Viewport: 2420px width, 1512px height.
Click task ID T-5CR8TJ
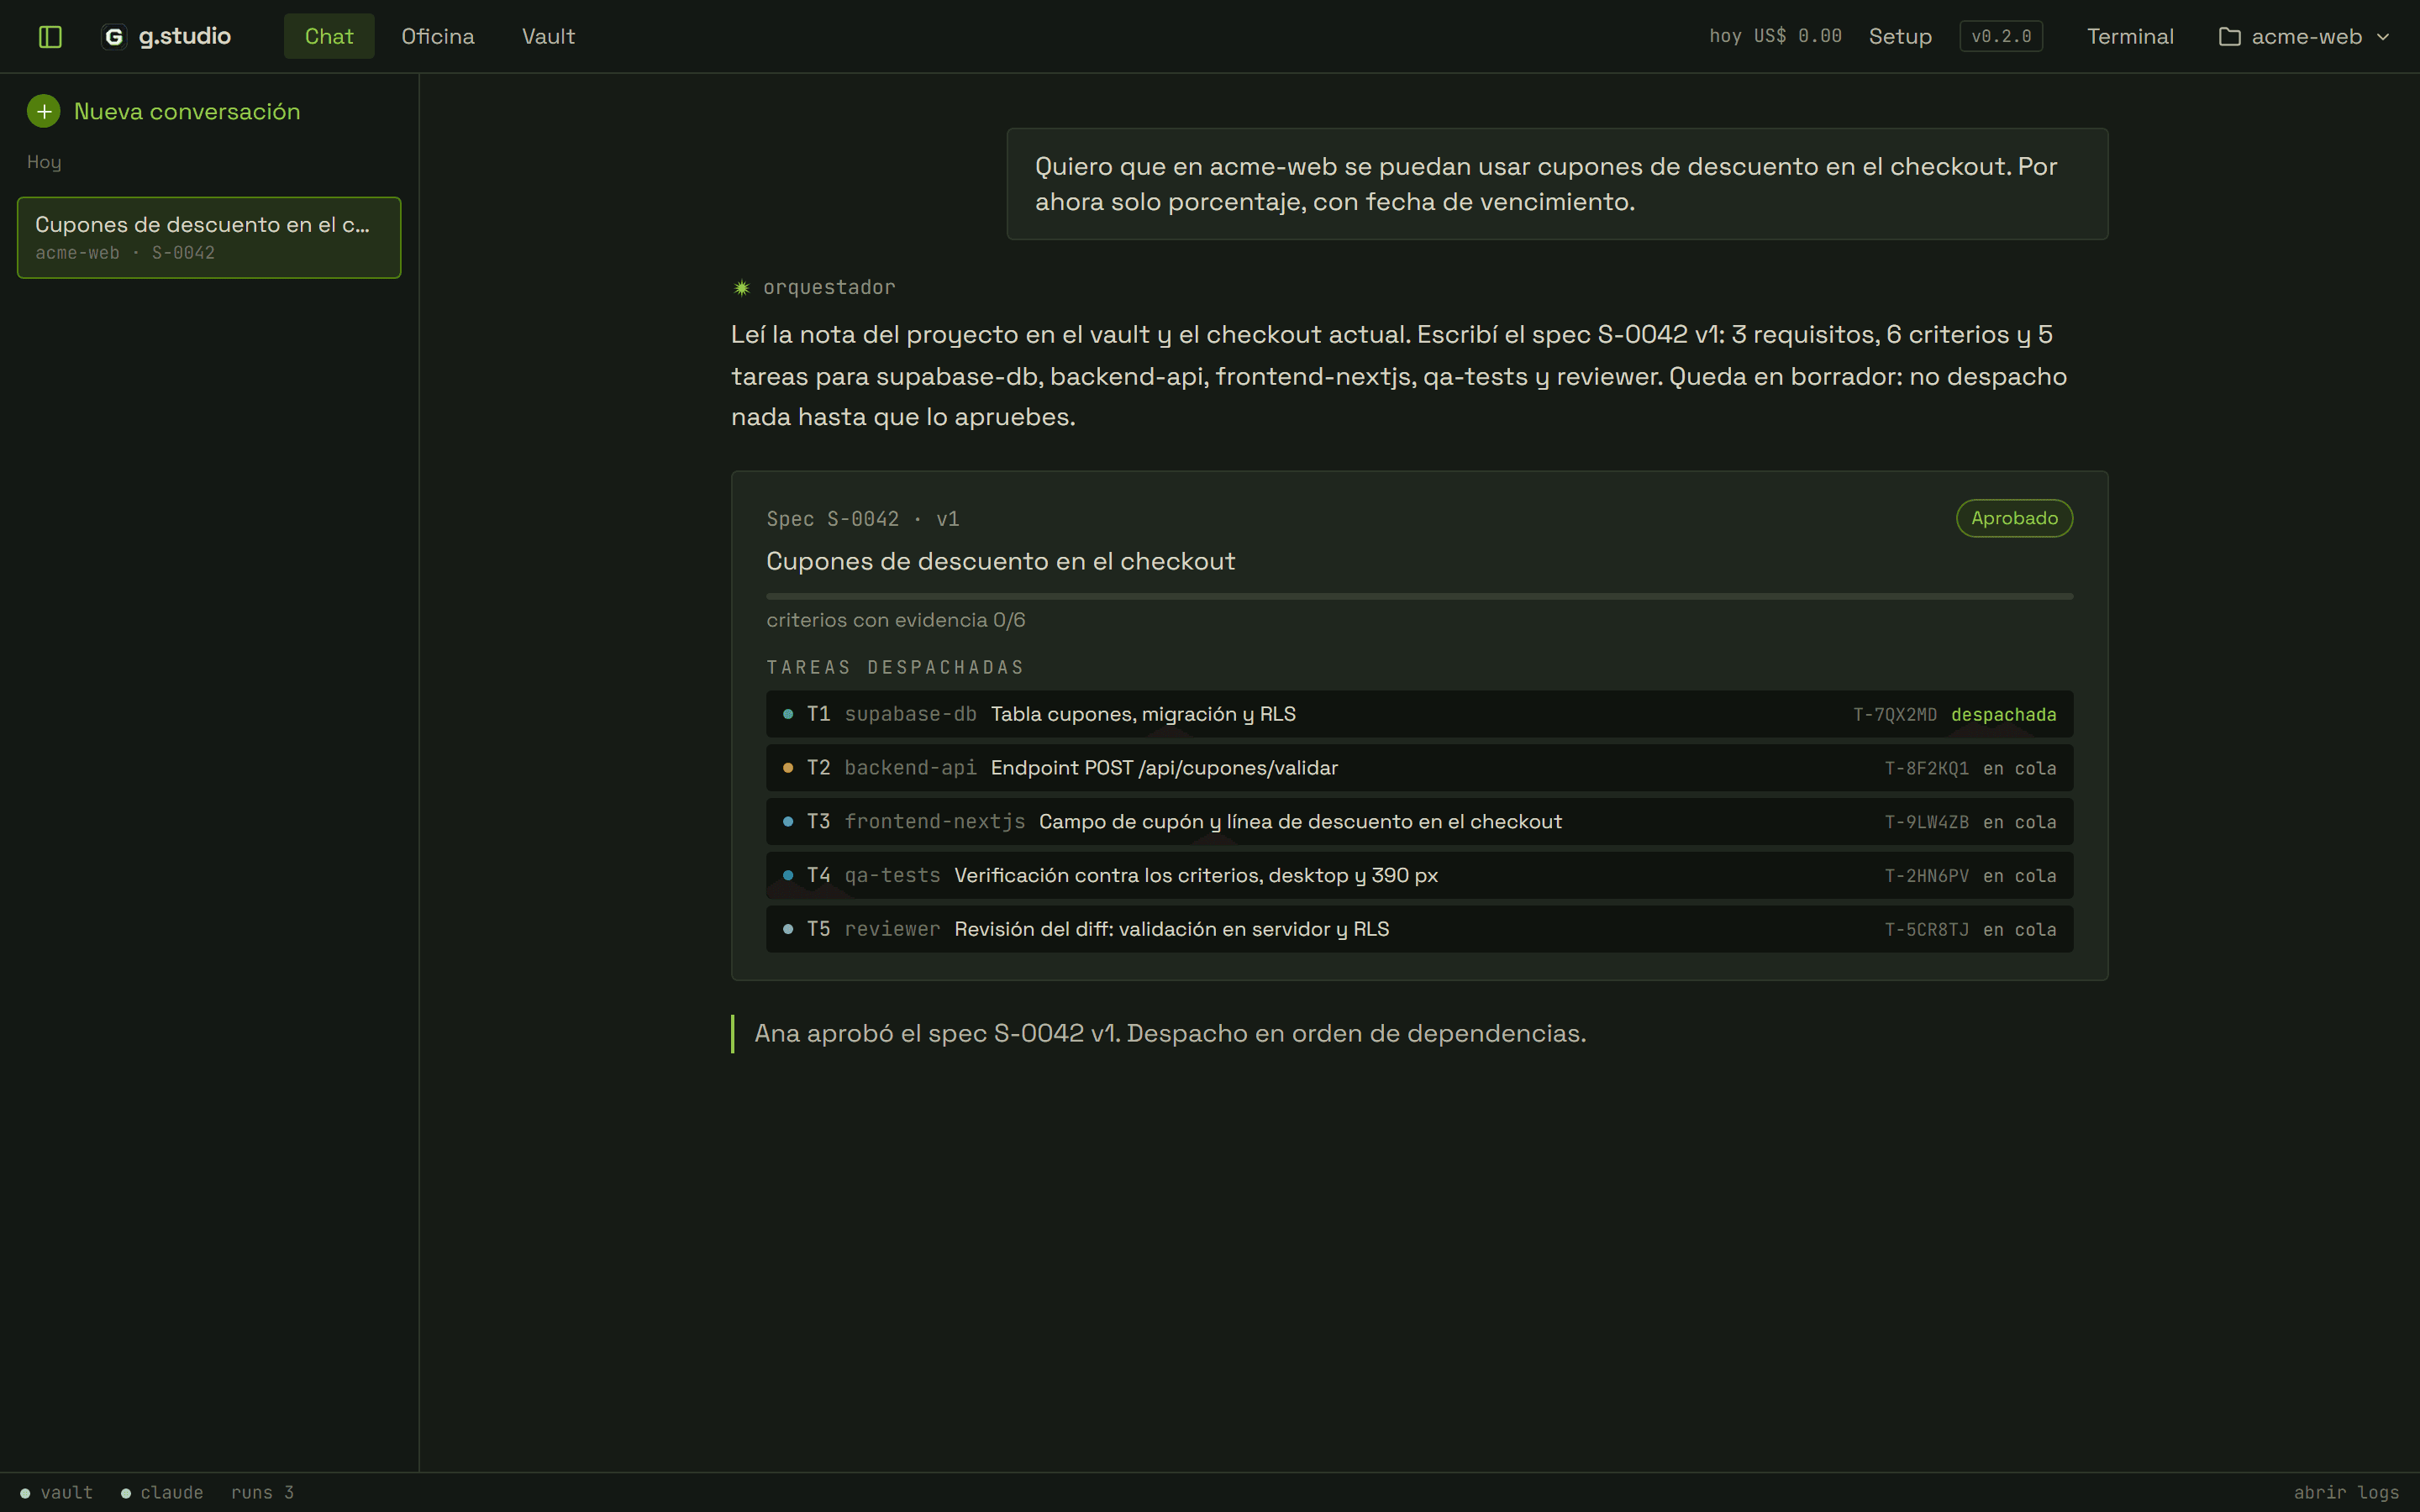[1927, 930]
